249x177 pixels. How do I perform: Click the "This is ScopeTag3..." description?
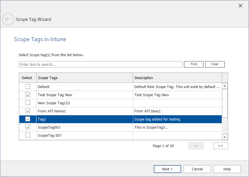[151, 127]
